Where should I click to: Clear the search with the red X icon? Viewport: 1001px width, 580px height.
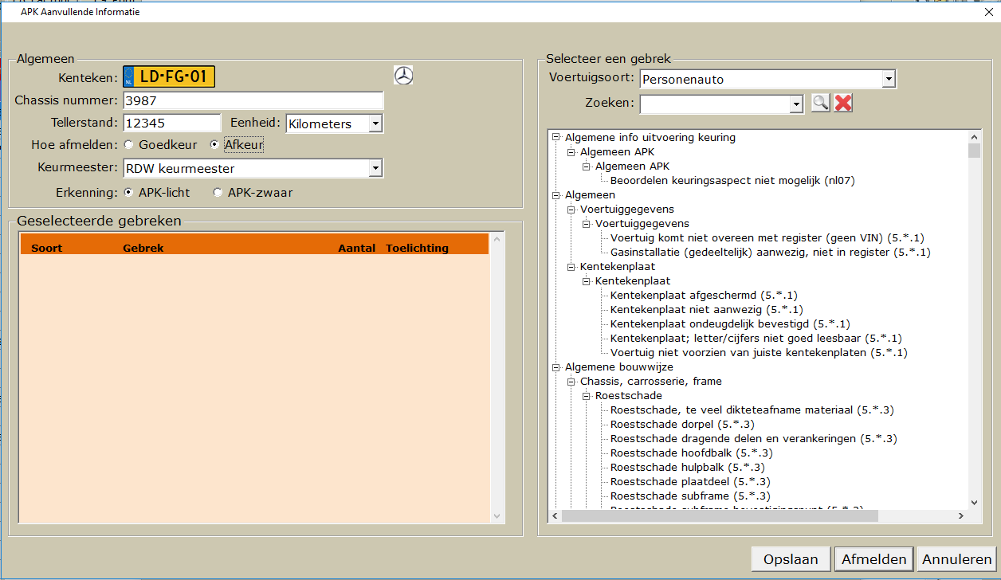click(844, 103)
